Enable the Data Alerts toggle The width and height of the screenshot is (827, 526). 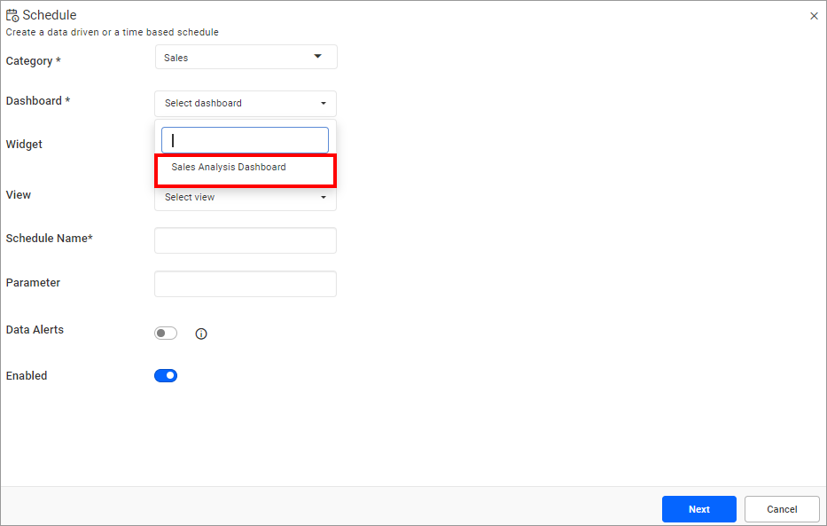(x=165, y=333)
